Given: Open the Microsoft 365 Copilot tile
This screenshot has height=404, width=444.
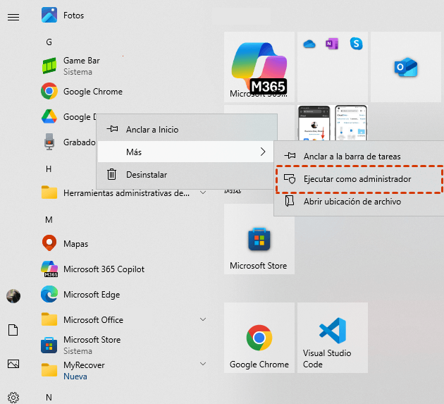Looking at the screenshot, I should [259, 67].
